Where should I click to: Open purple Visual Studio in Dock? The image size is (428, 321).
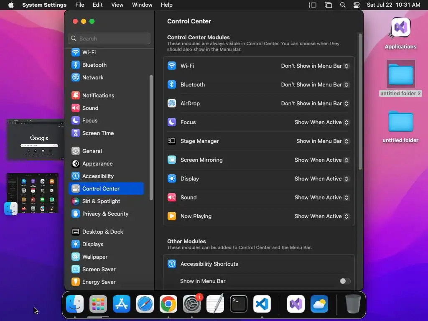296,304
